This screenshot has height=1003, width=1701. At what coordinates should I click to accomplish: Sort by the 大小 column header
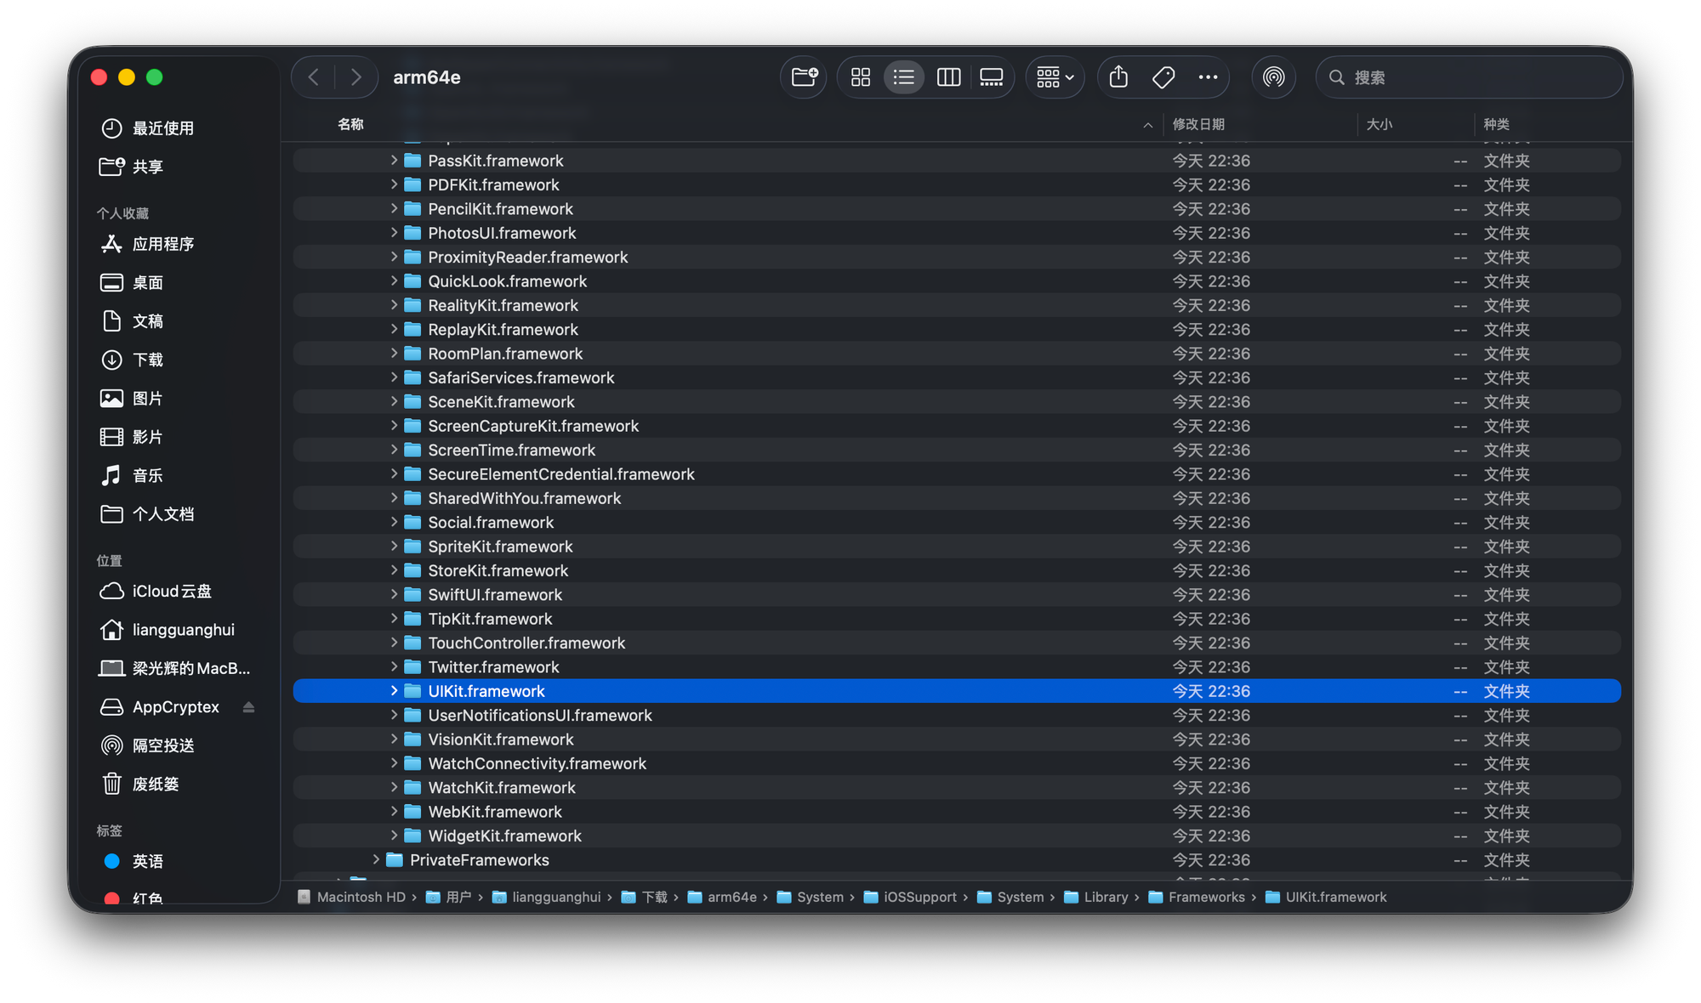click(1379, 124)
